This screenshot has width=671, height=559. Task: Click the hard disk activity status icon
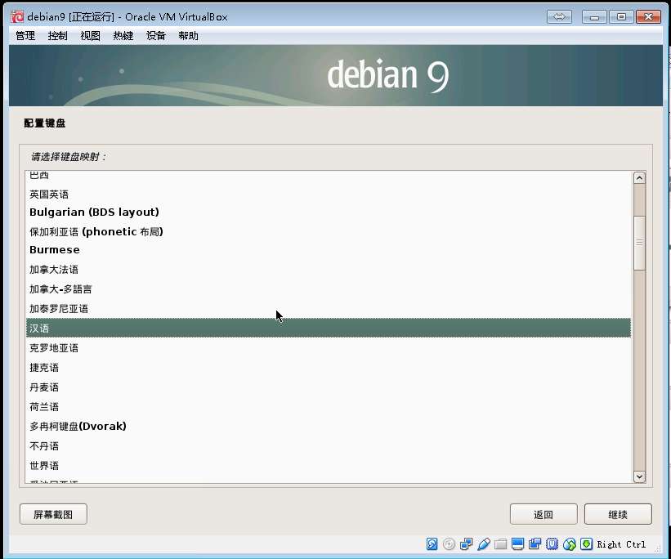tap(432, 544)
